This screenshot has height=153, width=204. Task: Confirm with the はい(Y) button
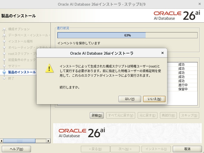[x=130, y=99]
